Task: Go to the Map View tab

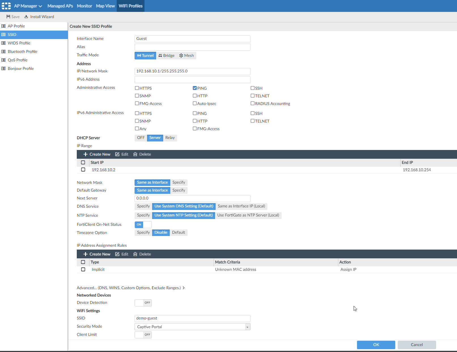Action: (105, 6)
